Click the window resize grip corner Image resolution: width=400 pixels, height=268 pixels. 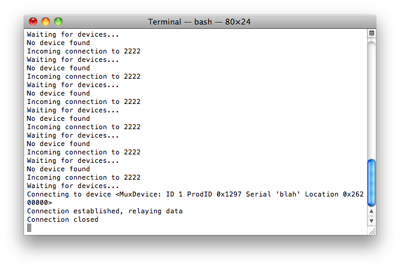(x=371, y=230)
